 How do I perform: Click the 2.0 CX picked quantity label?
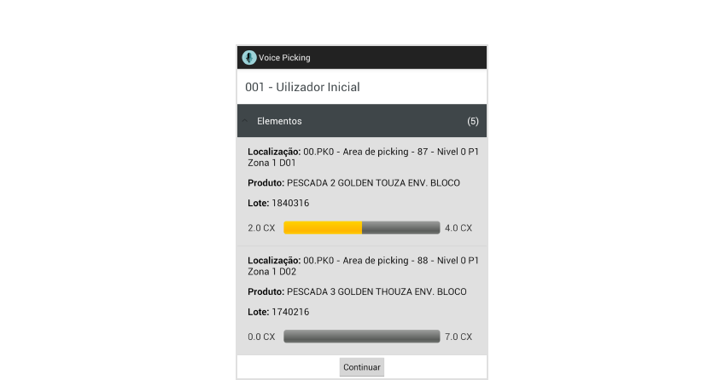[261, 228]
